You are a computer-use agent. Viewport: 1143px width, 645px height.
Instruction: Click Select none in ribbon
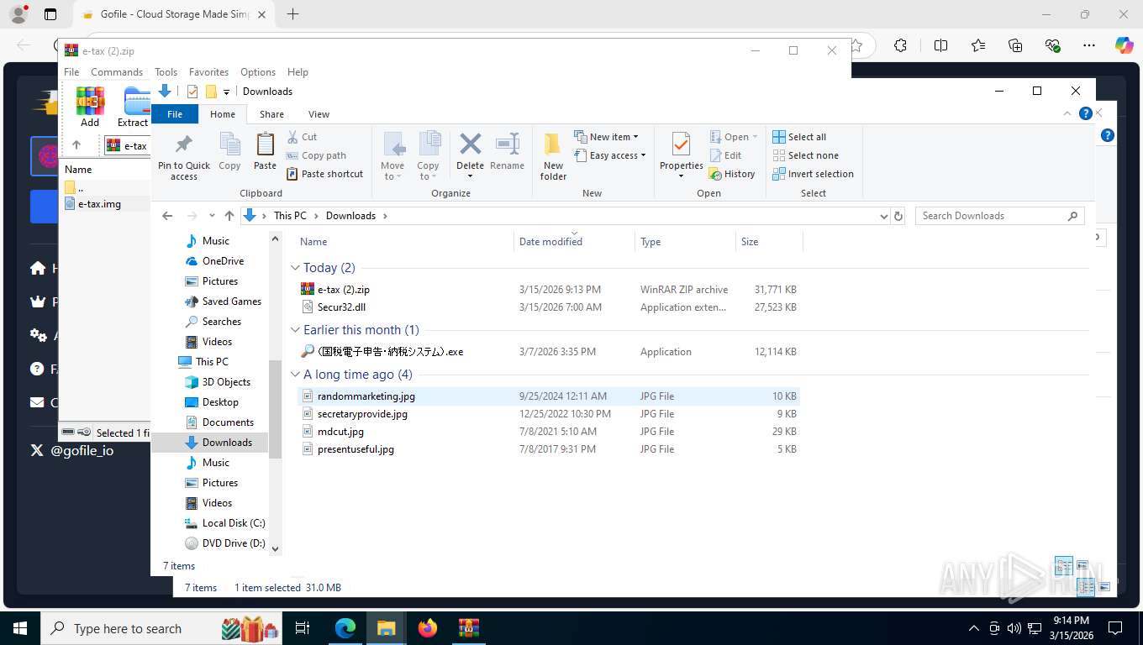[x=805, y=155]
